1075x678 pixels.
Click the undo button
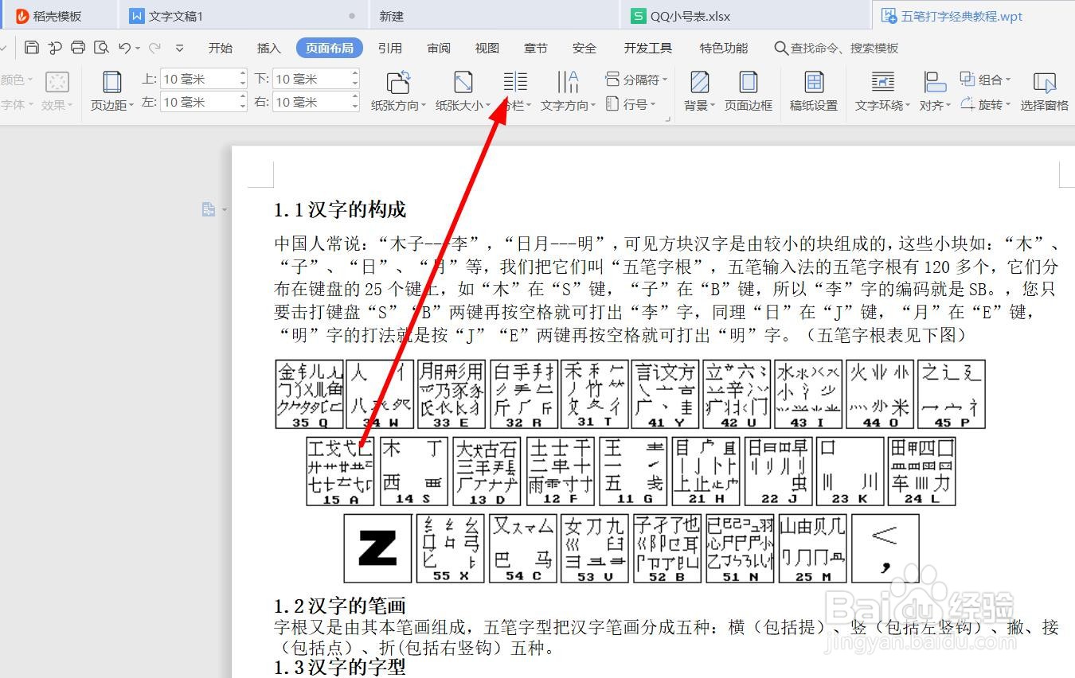(x=124, y=48)
